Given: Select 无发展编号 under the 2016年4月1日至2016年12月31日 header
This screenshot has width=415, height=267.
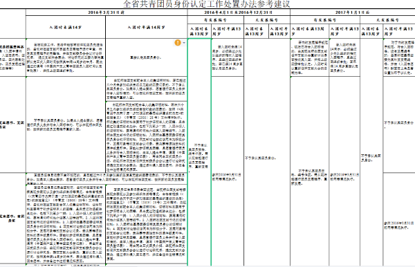Looking at the screenshot, I should point(267,20).
